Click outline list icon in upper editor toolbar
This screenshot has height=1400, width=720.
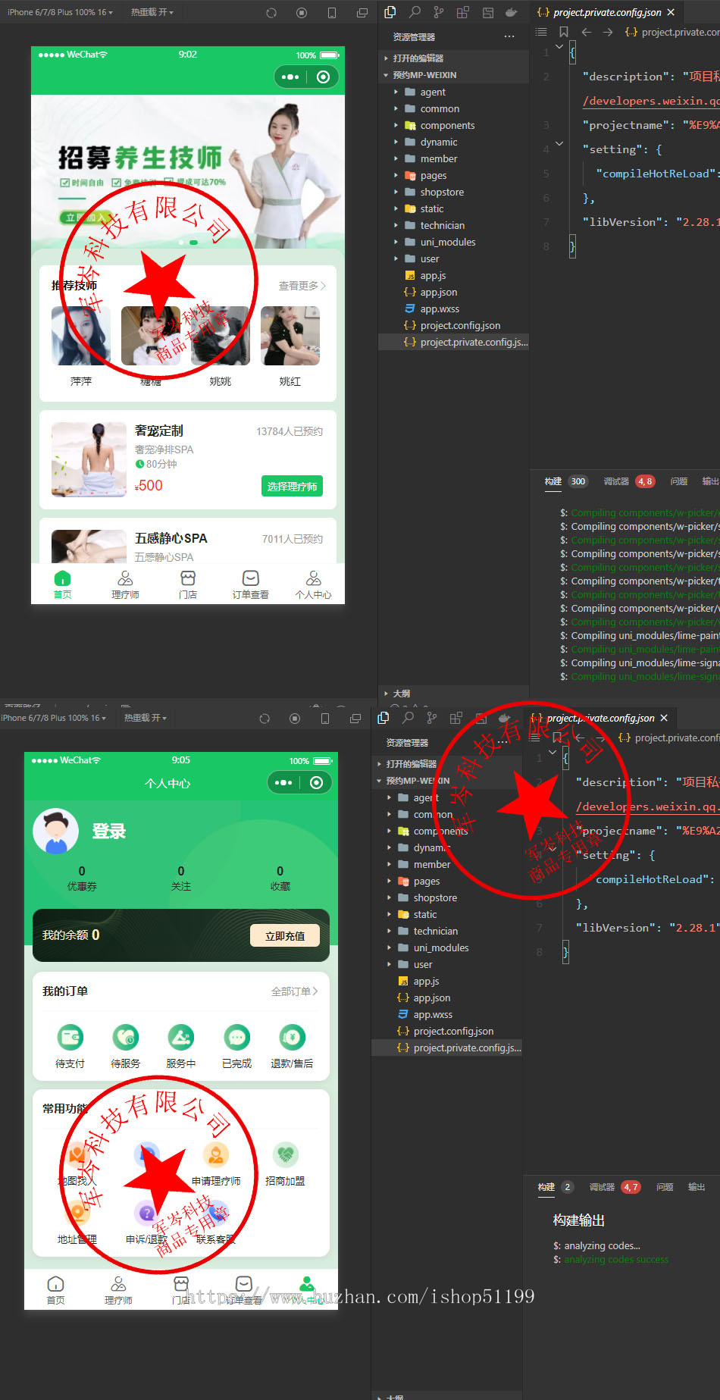541,32
